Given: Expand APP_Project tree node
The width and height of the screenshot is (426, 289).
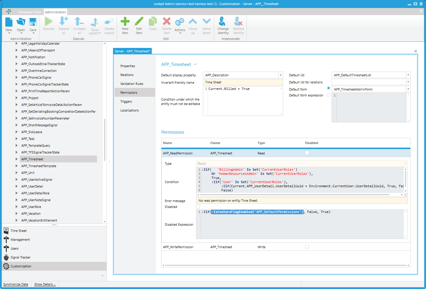Looking at the screenshot, I should tap(17, 98).
